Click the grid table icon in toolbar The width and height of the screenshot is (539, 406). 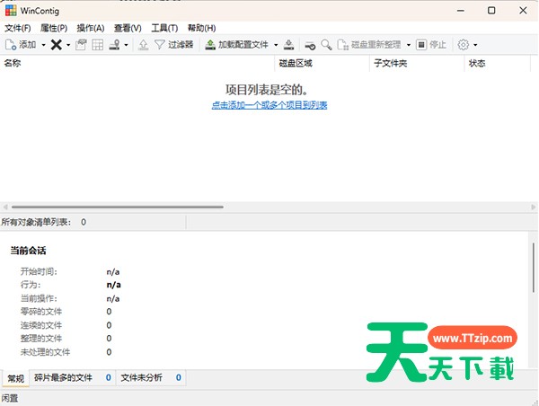click(98, 45)
